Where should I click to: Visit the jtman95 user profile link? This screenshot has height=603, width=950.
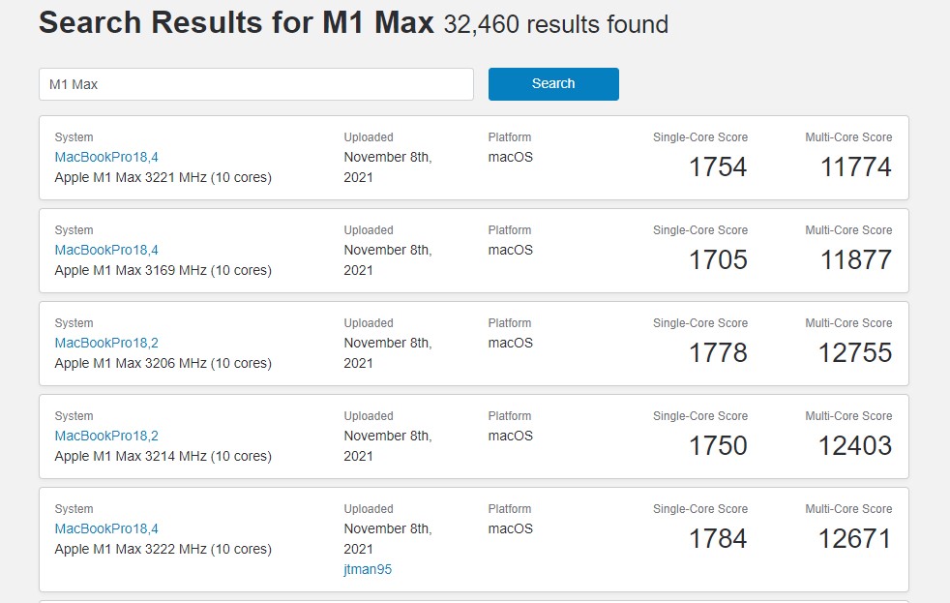click(368, 569)
